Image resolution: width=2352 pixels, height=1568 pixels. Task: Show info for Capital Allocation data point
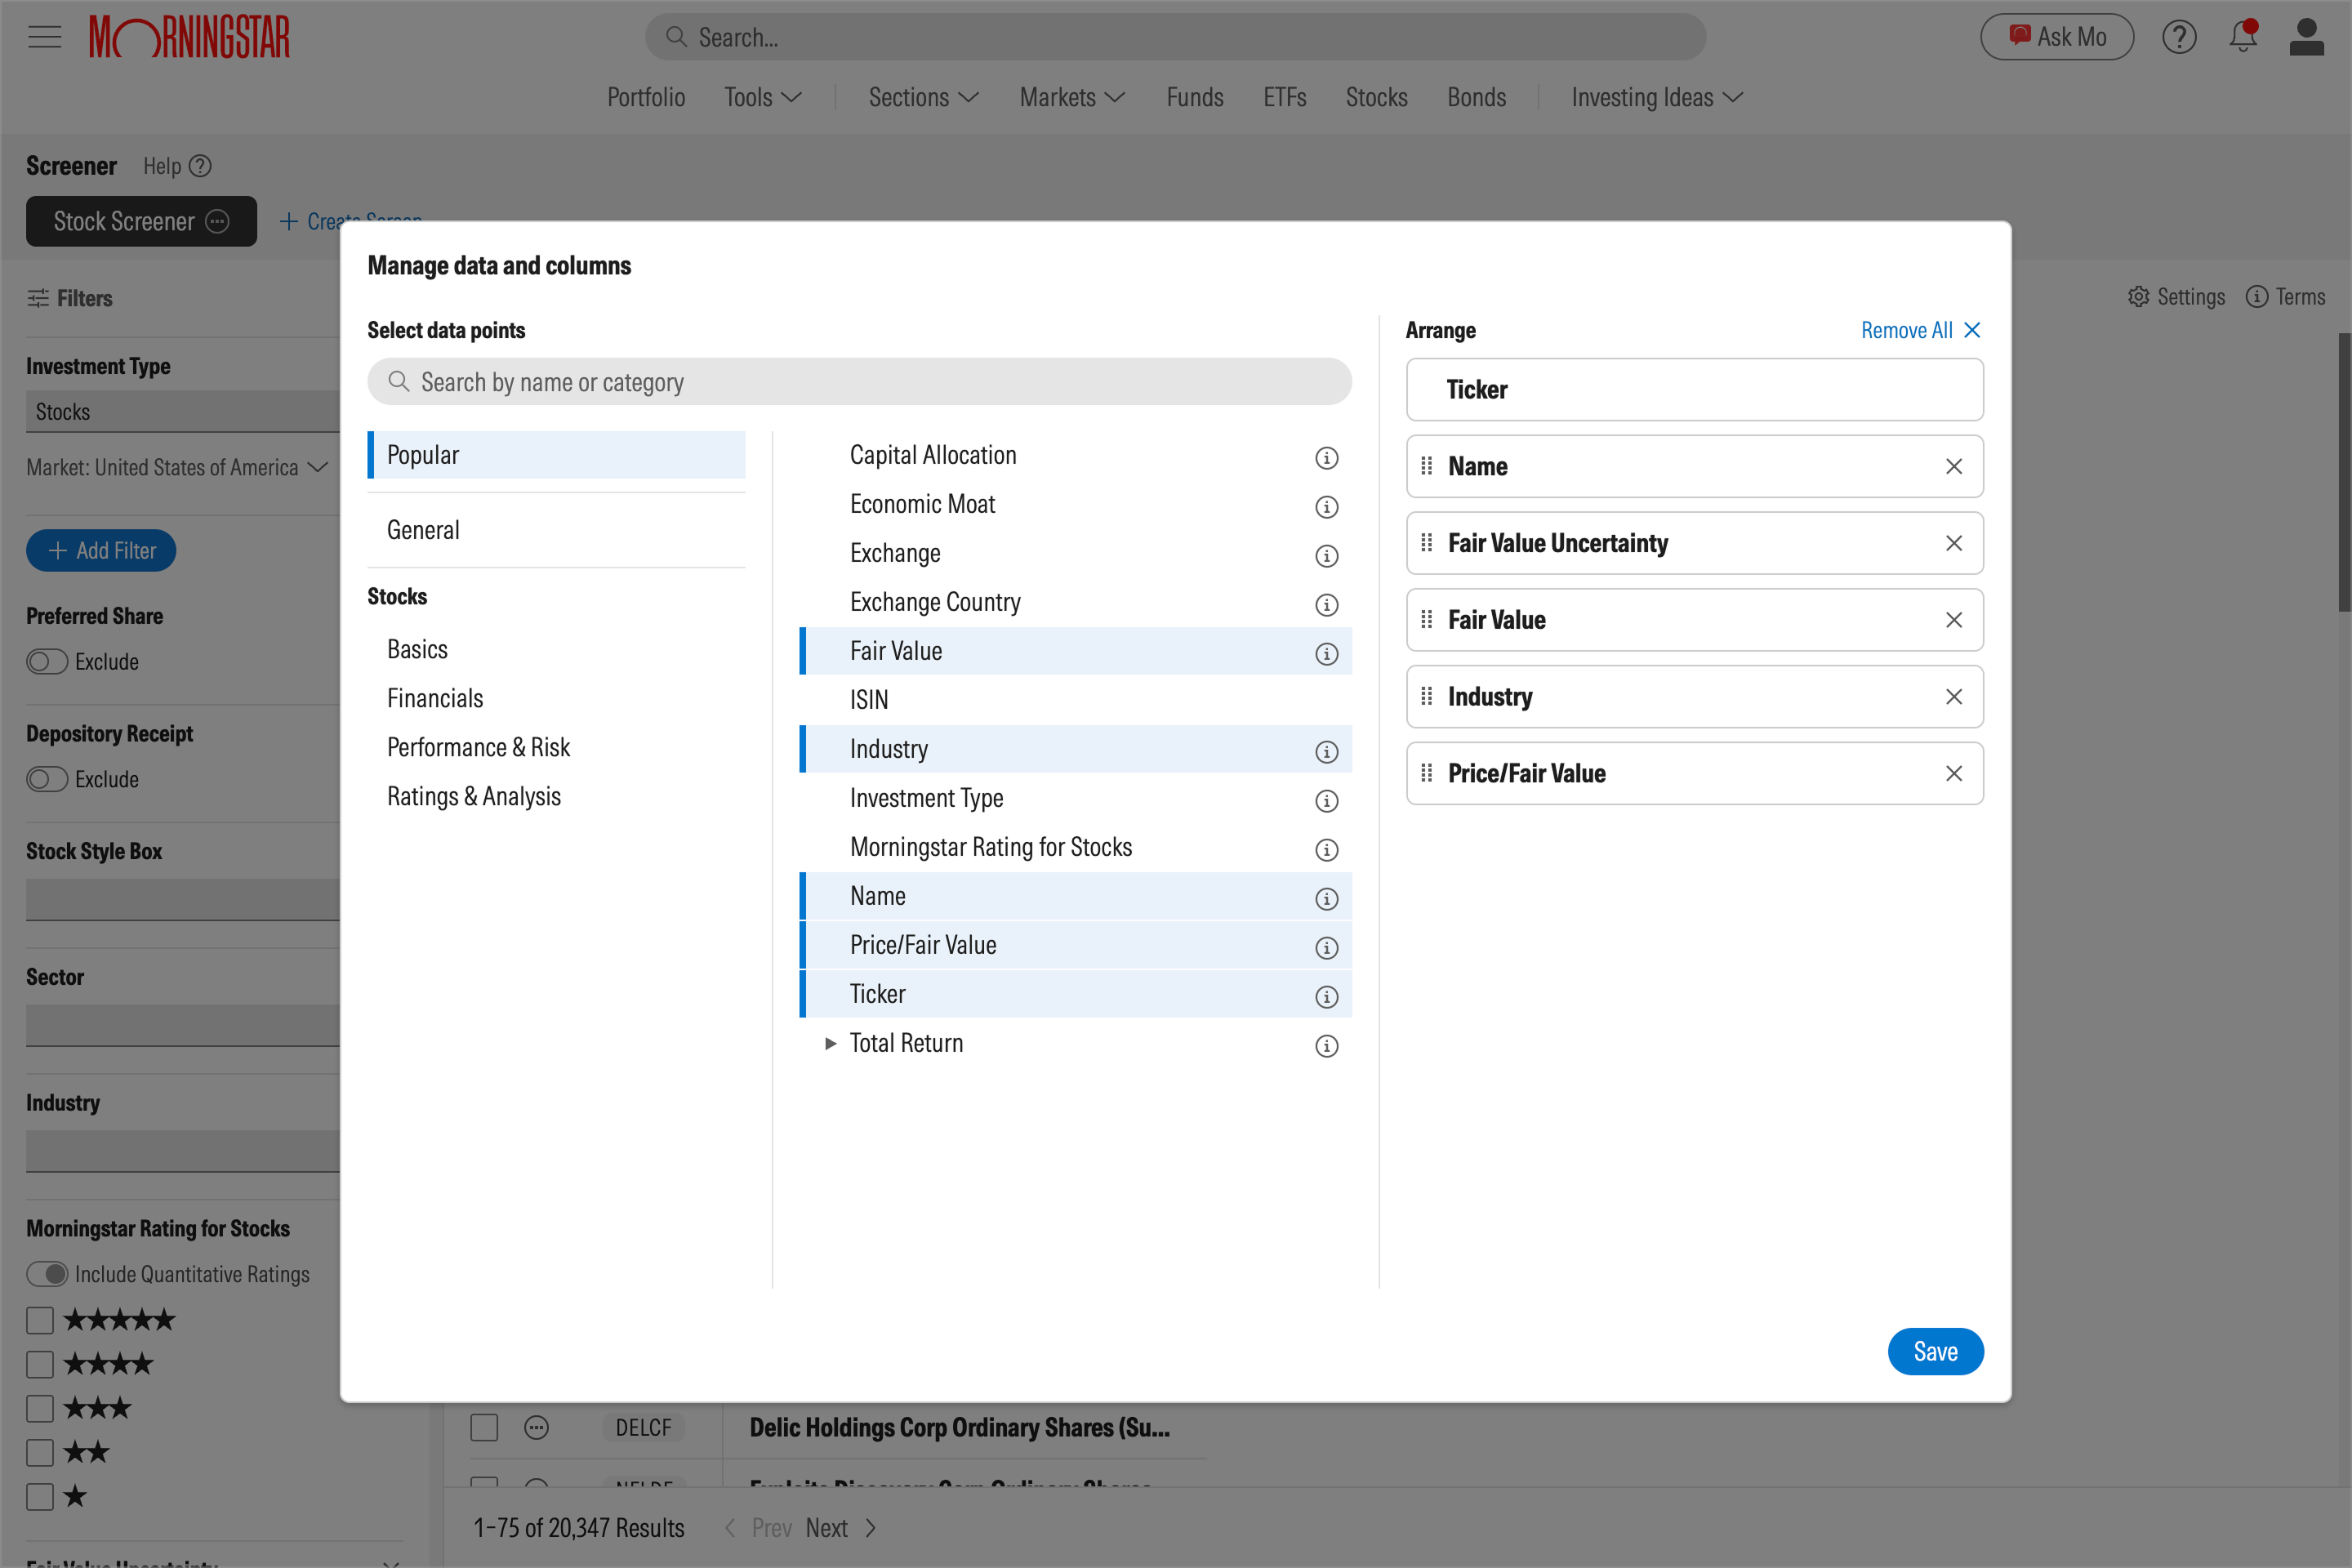[x=1326, y=458]
